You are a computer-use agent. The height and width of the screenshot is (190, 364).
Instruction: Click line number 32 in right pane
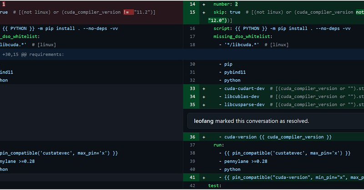click(192, 80)
